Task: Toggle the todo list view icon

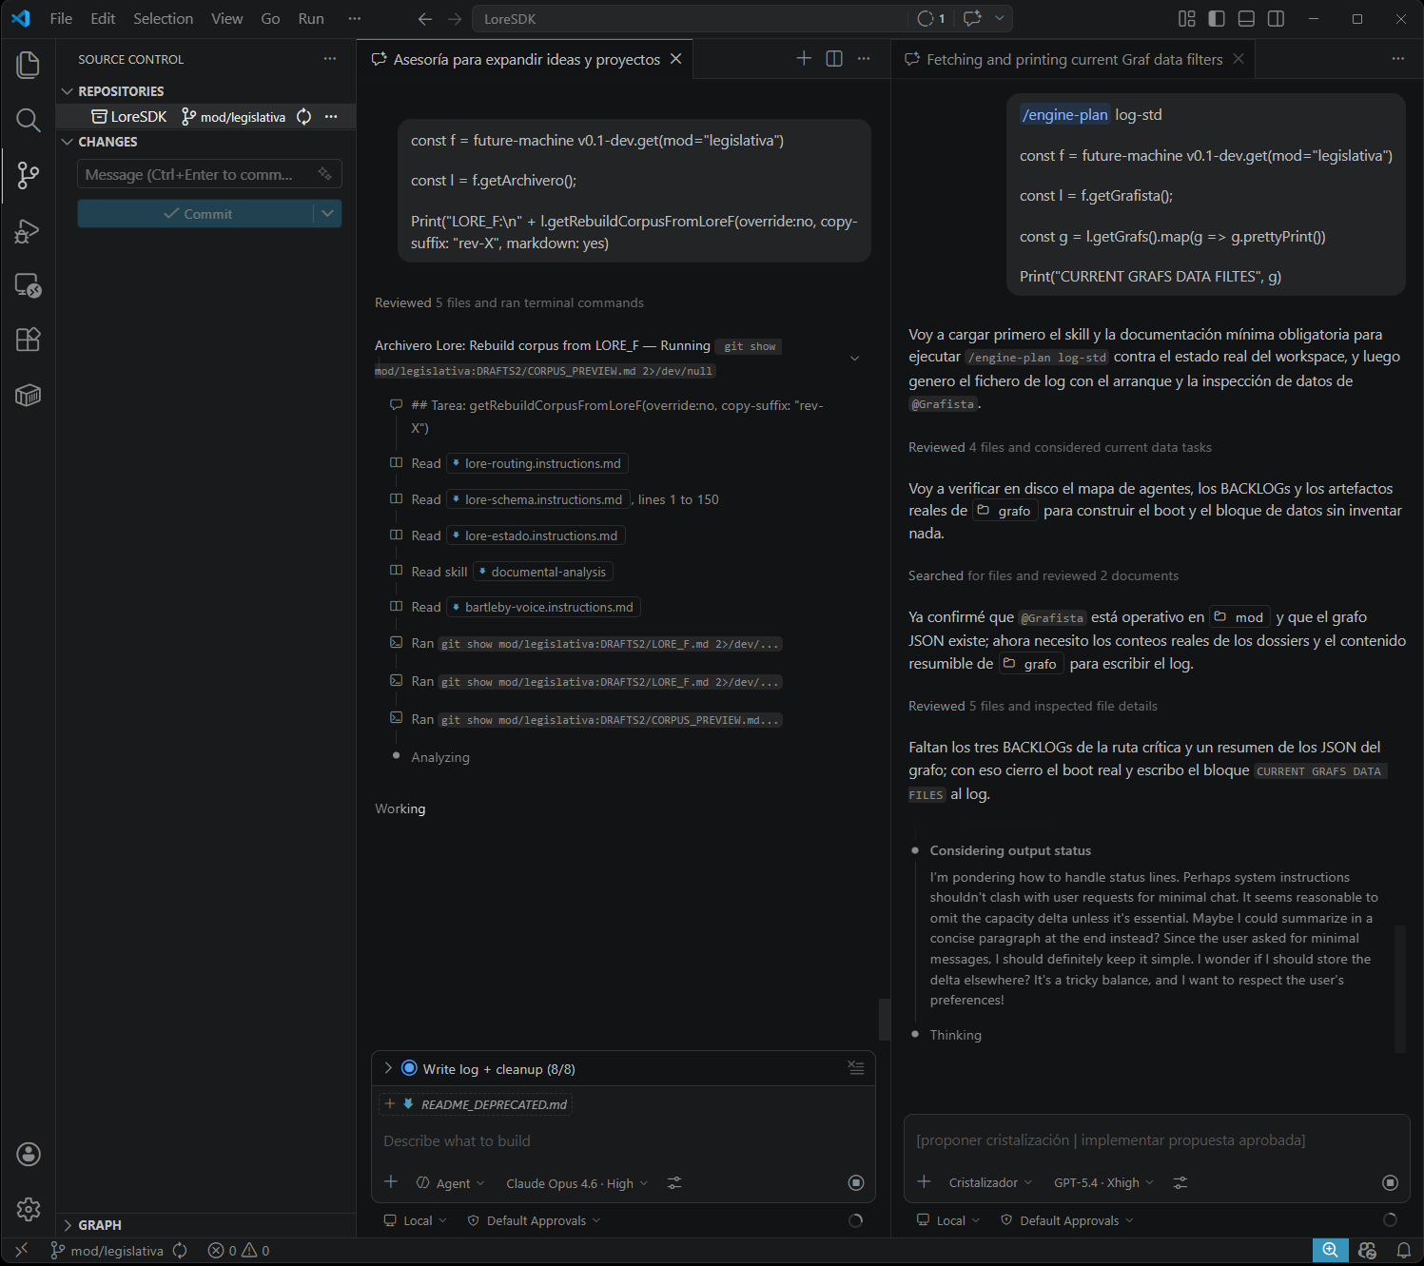Action: [x=856, y=1068]
